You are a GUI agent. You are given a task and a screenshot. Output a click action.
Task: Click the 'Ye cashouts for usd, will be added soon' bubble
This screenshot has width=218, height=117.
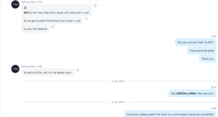pyautogui.click(x=48, y=72)
